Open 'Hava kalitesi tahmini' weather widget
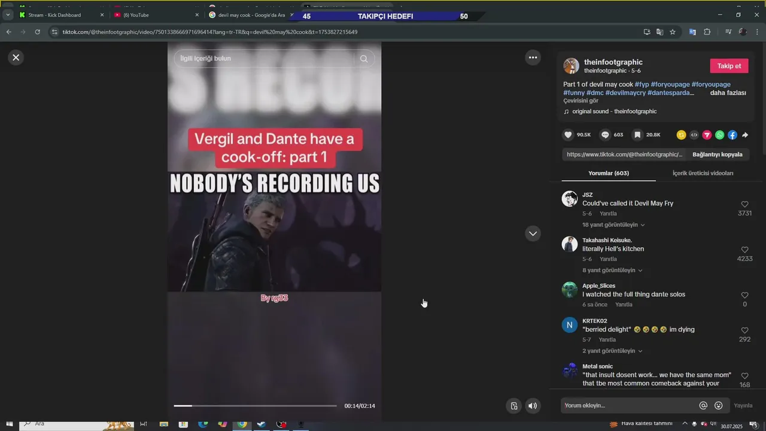Image resolution: width=766 pixels, height=431 pixels. pos(640,424)
